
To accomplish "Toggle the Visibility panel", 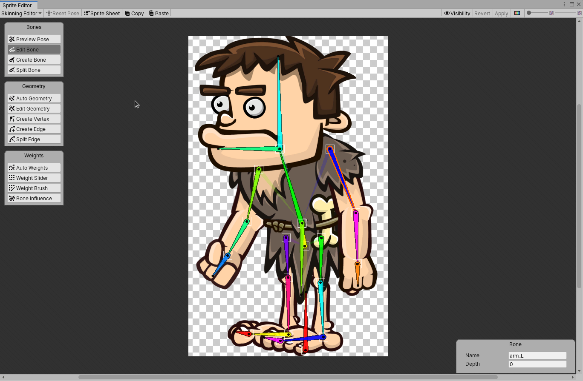I will [457, 13].
